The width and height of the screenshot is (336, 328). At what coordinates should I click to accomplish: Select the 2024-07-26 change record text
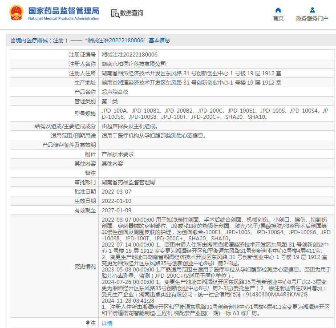(214, 288)
